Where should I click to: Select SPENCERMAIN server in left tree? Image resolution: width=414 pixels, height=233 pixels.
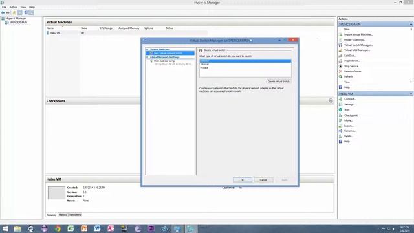18,23
